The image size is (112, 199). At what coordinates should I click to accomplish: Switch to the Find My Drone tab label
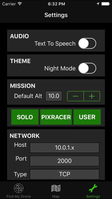19,196
